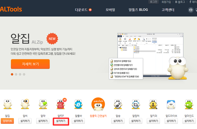Click the 로그인 button
This screenshot has height=129, width=197.
(154, 2)
